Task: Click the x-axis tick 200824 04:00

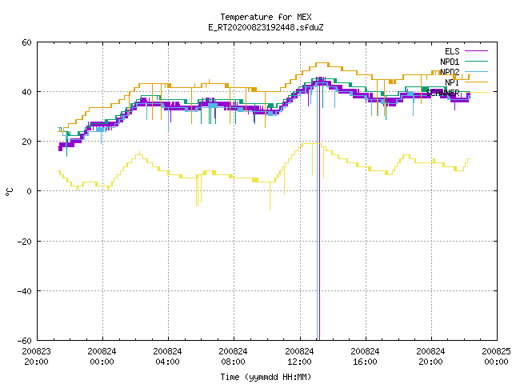Action: point(167,357)
